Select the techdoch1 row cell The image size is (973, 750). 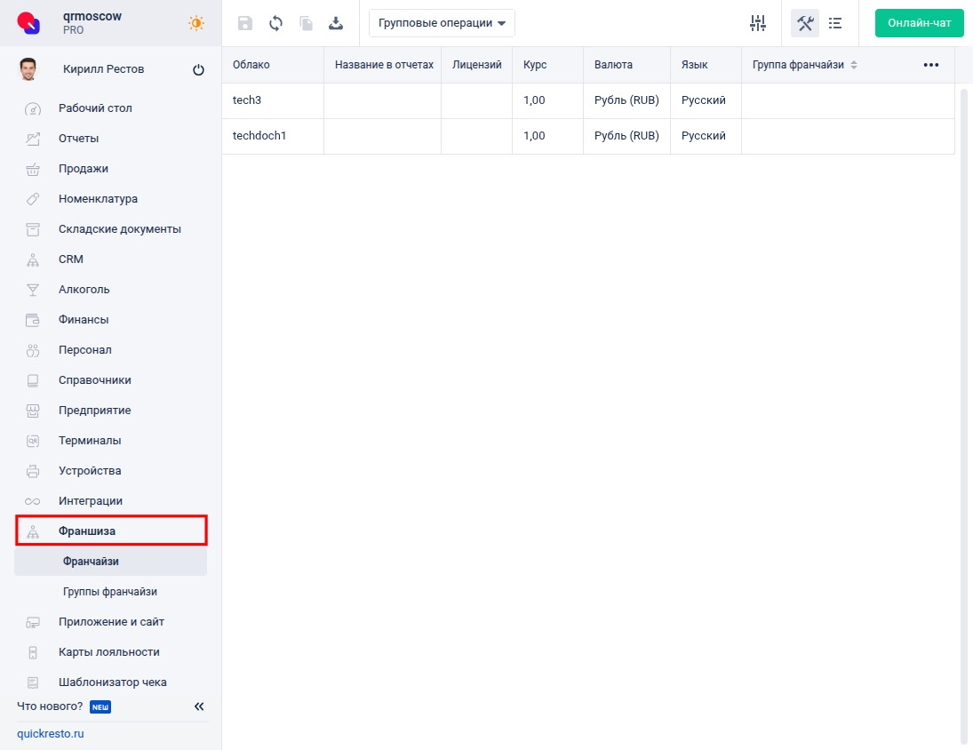(273, 136)
